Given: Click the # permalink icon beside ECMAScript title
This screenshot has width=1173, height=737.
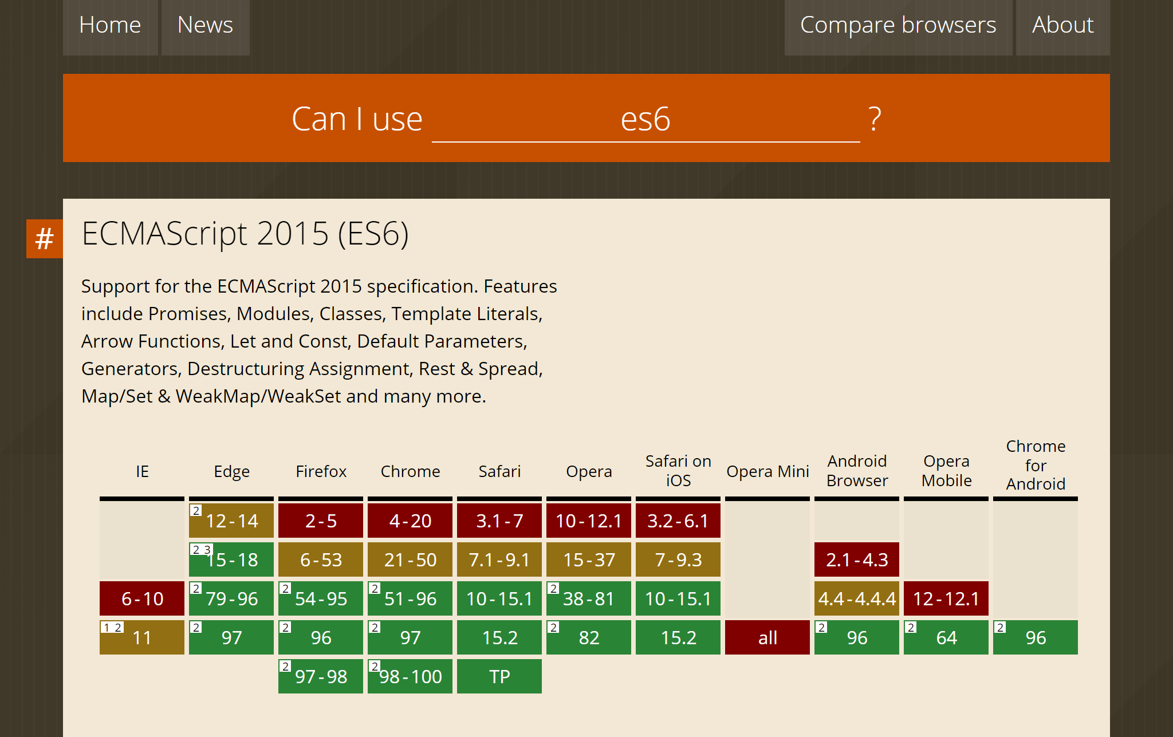Looking at the screenshot, I should point(45,239).
